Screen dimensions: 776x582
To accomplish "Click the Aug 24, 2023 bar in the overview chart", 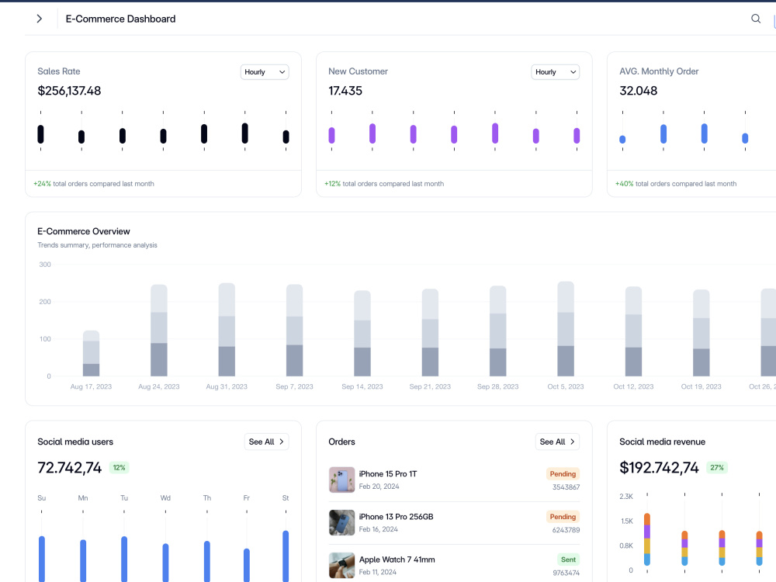I will [159, 330].
